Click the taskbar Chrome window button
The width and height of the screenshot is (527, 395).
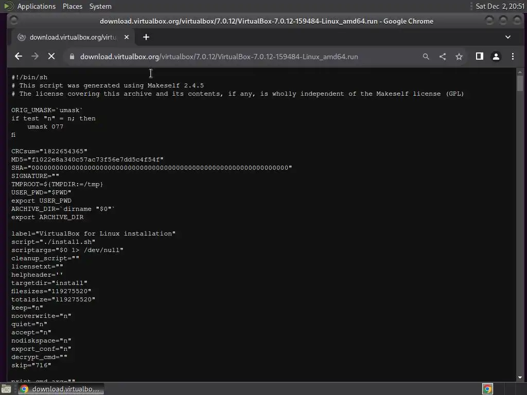pos(61,389)
